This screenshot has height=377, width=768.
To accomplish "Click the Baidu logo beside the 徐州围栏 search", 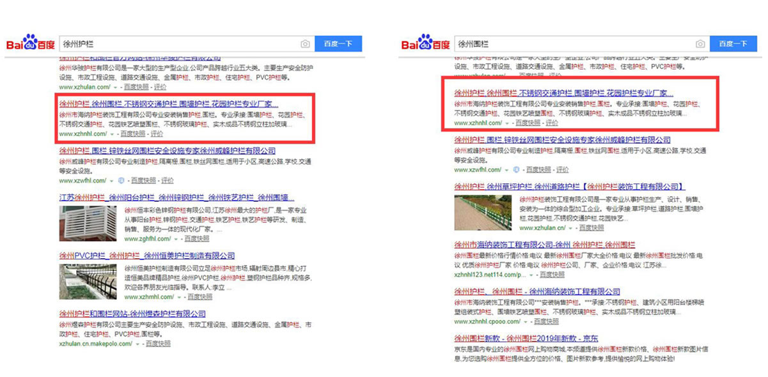I will point(425,43).
